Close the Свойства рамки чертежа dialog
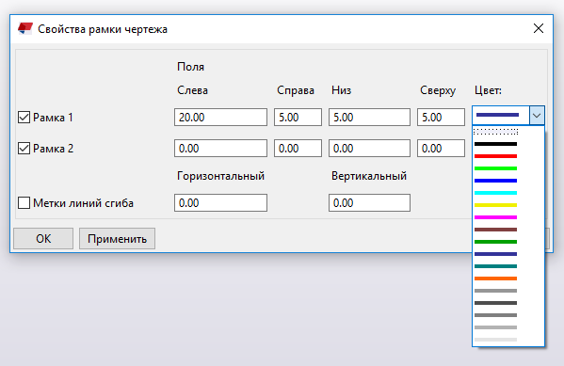 [538, 28]
